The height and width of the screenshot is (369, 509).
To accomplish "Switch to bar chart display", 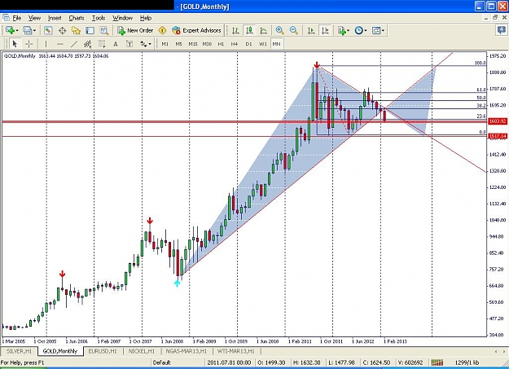I will point(235,30).
